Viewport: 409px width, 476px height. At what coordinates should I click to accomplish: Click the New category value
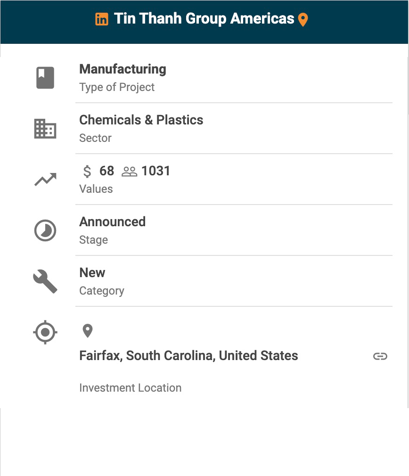pos(92,273)
